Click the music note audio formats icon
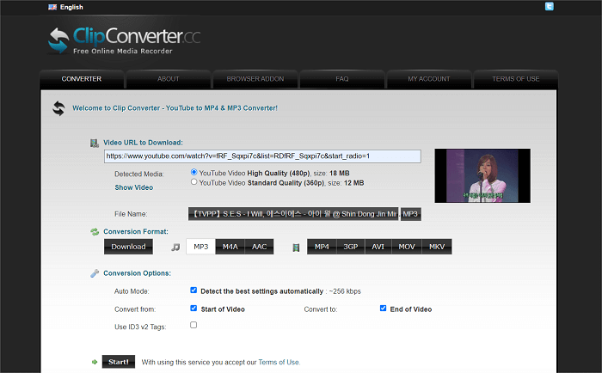The image size is (602, 373). tap(175, 247)
